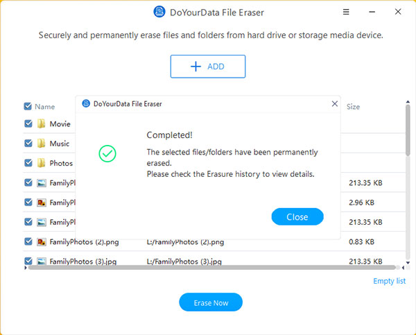Click the Completed! heading text

coord(170,135)
